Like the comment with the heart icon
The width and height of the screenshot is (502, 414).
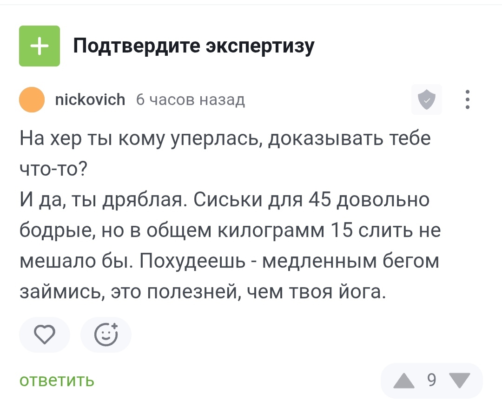click(x=45, y=335)
